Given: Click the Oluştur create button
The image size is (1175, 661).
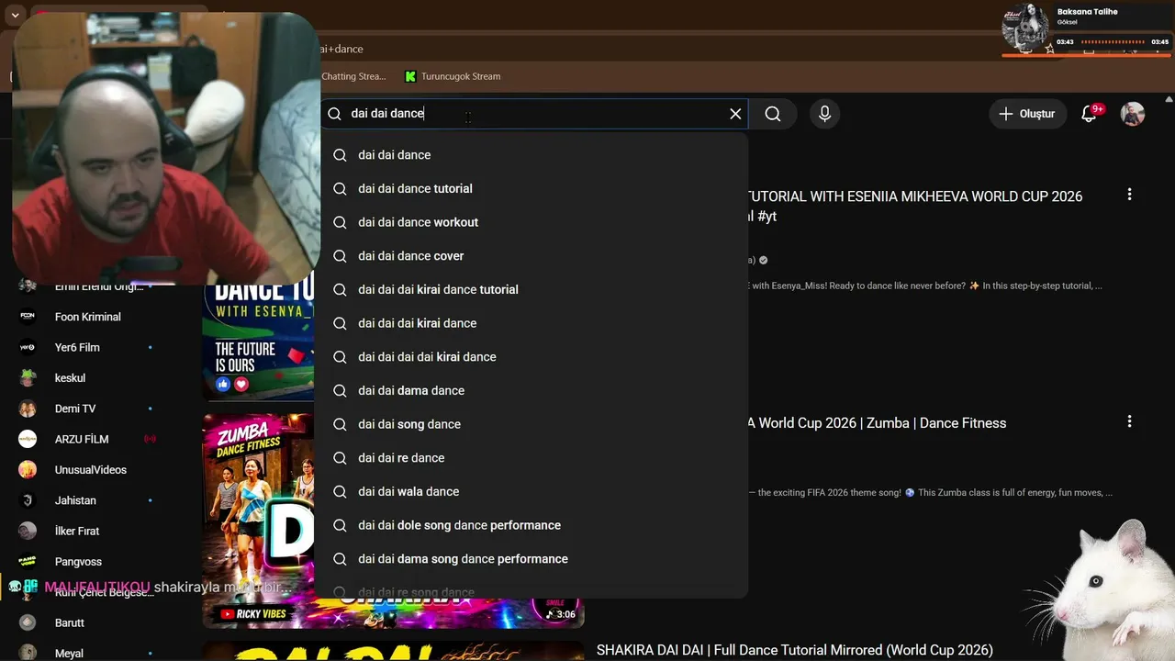Looking at the screenshot, I should point(1028,114).
